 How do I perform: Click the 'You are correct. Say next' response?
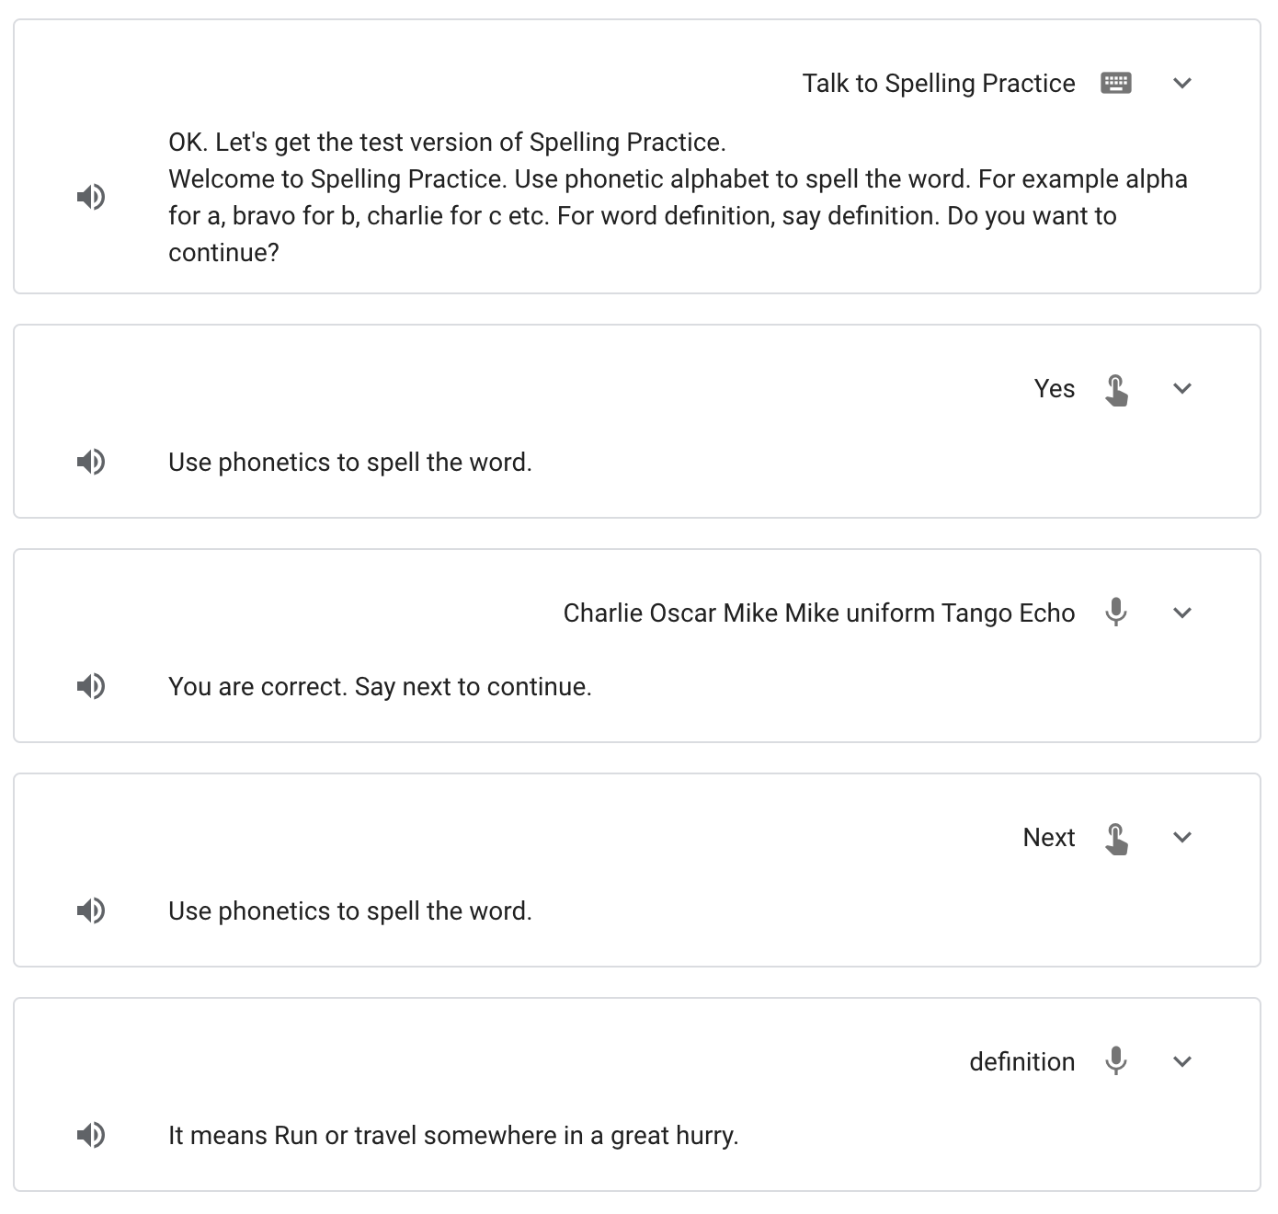point(380,686)
